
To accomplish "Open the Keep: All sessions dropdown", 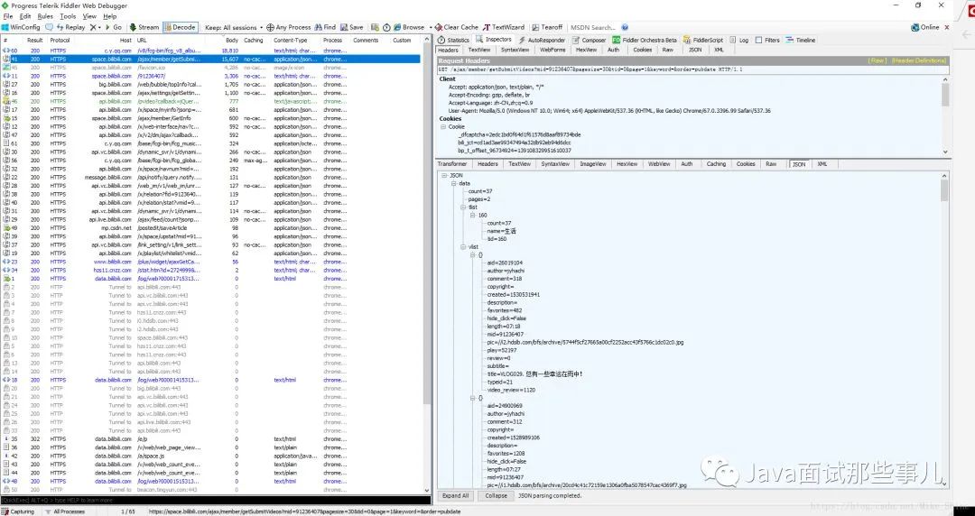I will pos(231,27).
